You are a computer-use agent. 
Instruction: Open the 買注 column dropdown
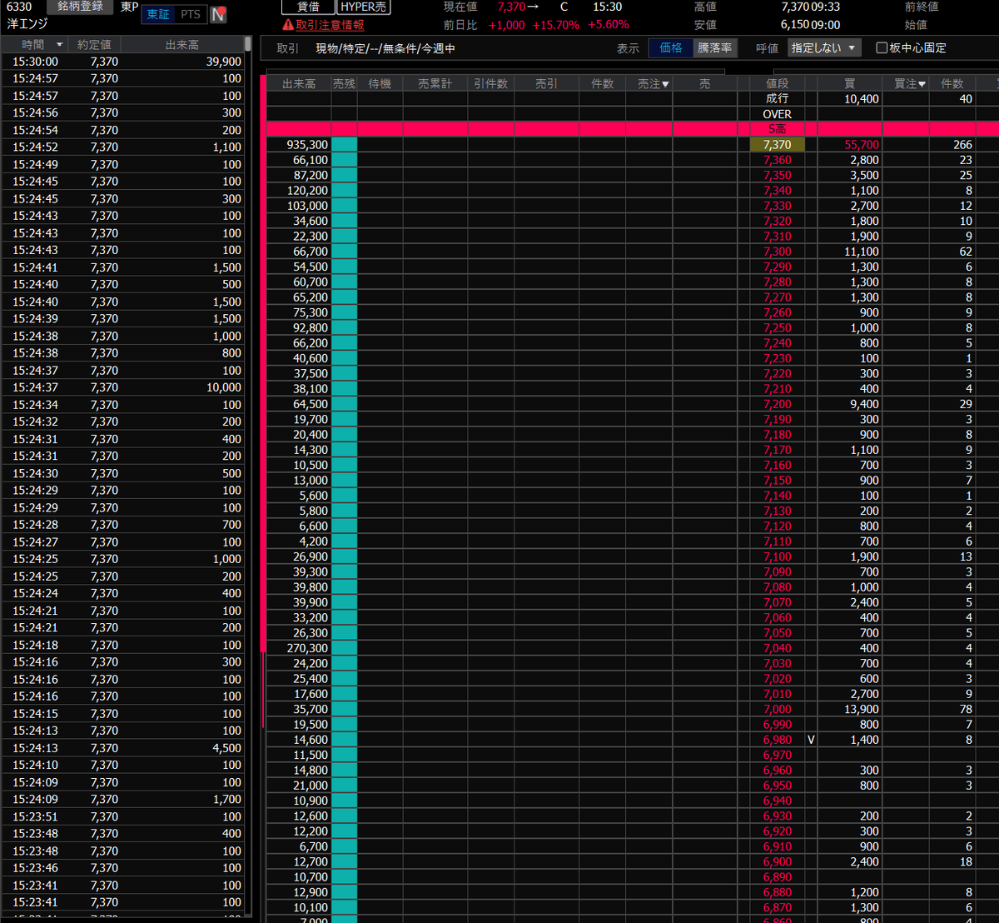tap(922, 84)
